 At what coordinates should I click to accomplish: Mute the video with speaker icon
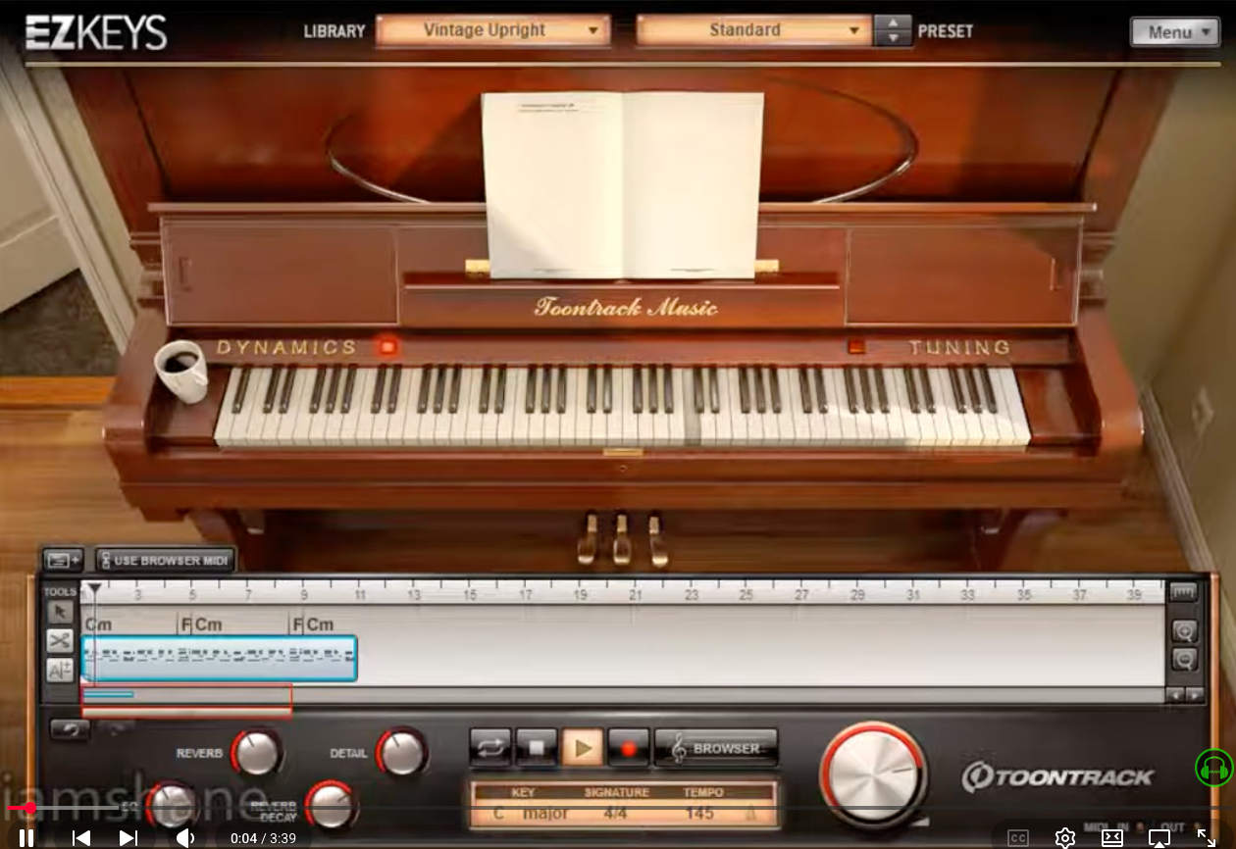point(183,837)
